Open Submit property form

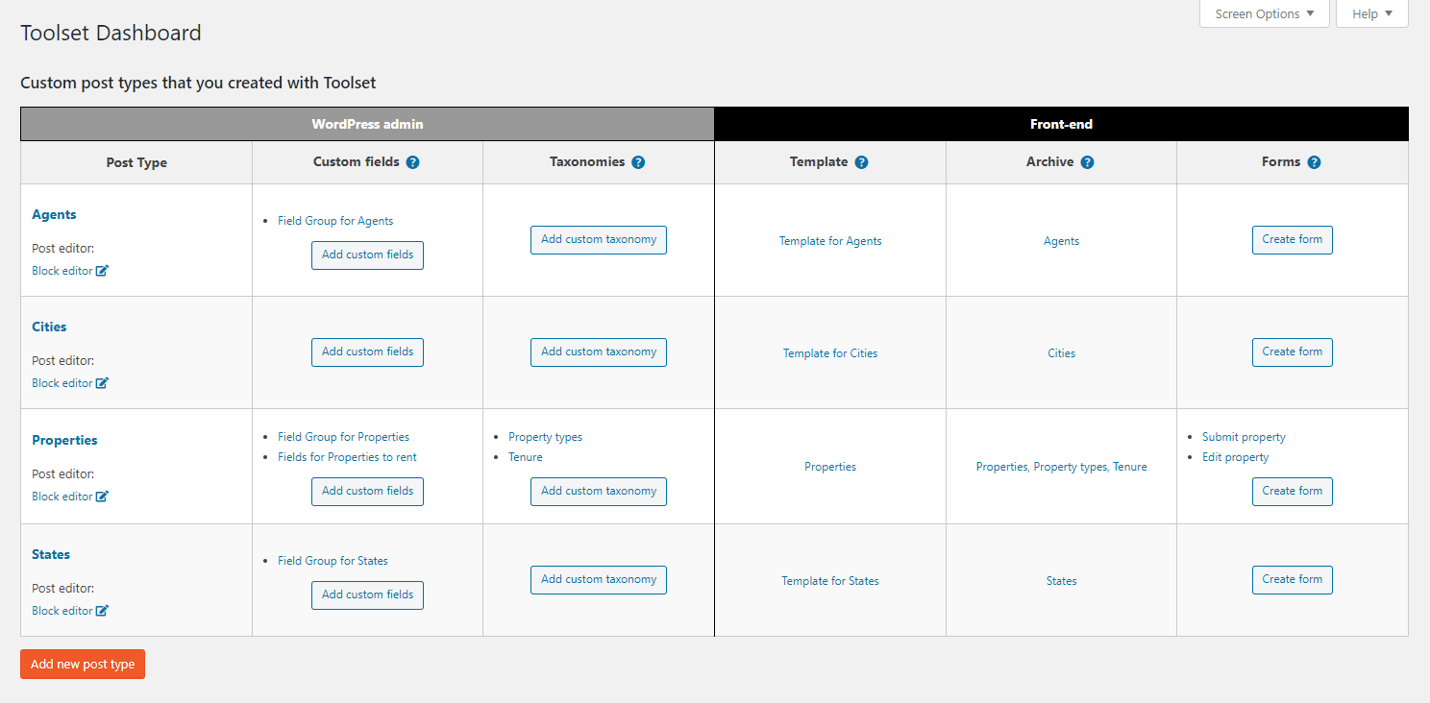1244,437
